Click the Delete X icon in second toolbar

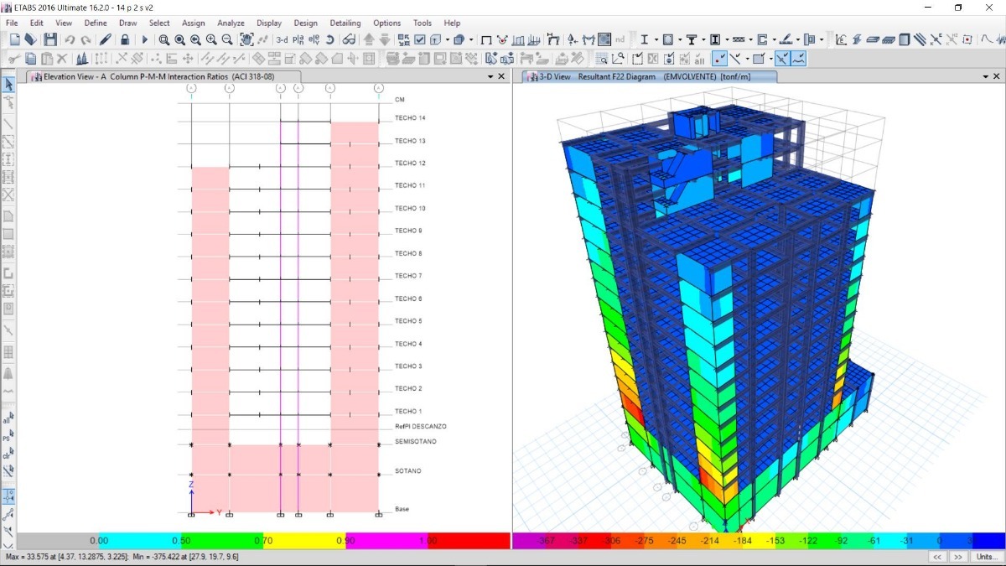coord(62,58)
